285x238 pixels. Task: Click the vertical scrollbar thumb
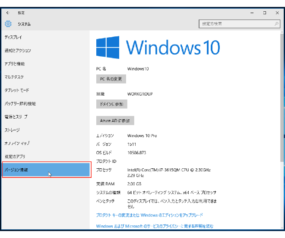pyautogui.click(x=282, y=97)
